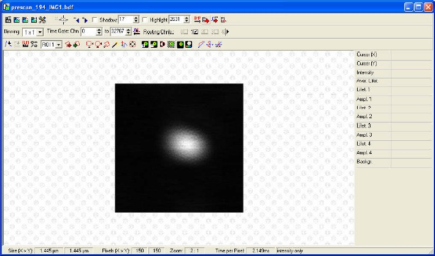Click the red arrow icon right of ROI dropdown

coord(68,44)
